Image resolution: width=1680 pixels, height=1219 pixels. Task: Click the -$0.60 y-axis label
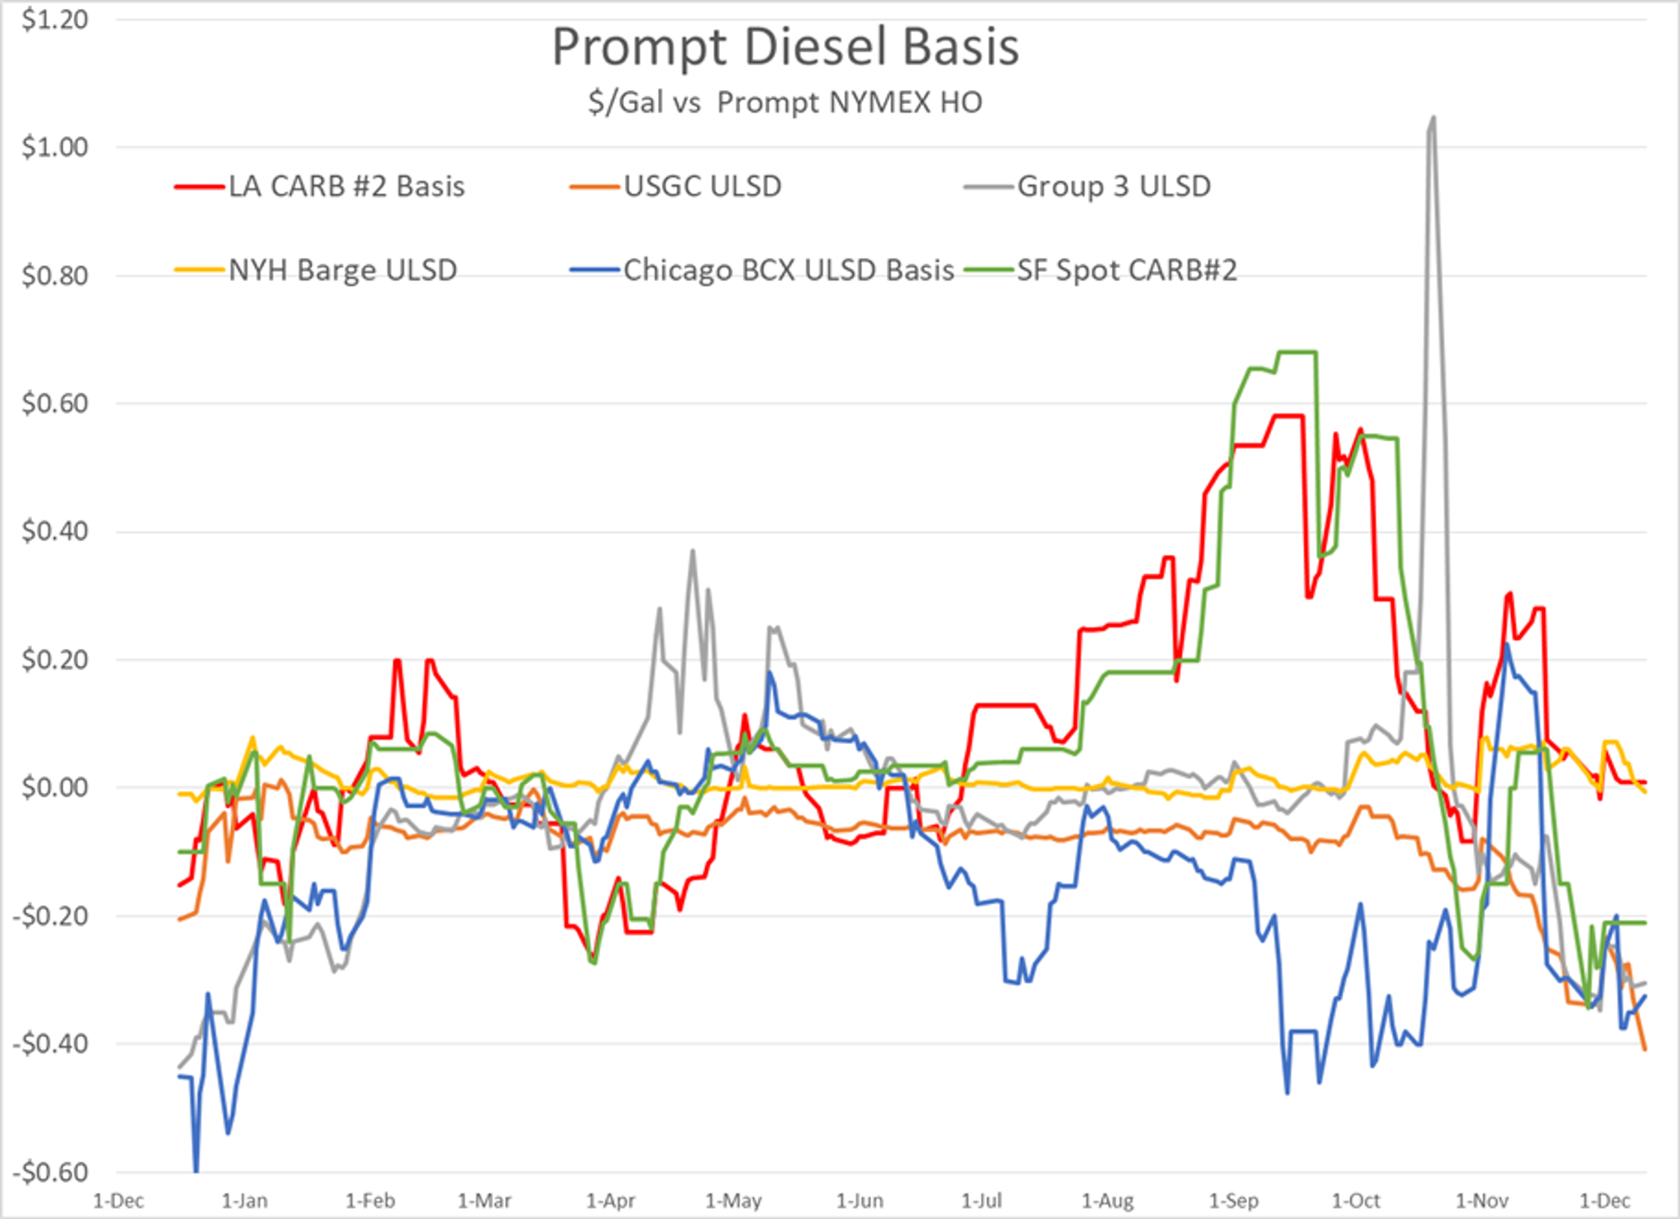tap(49, 1172)
